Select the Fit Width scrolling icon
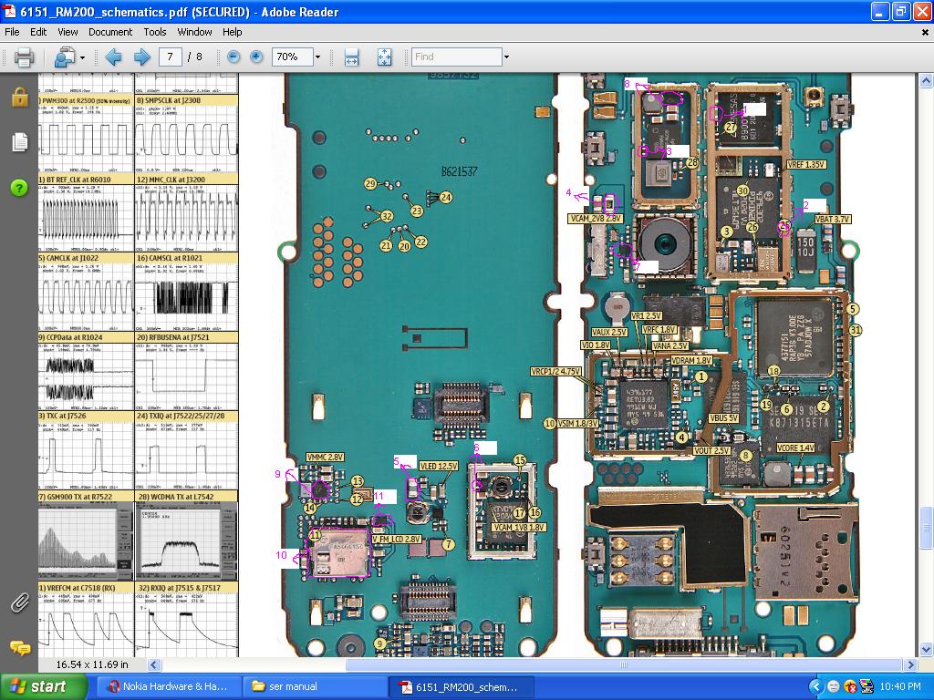This screenshot has height=700, width=934. coord(351,57)
